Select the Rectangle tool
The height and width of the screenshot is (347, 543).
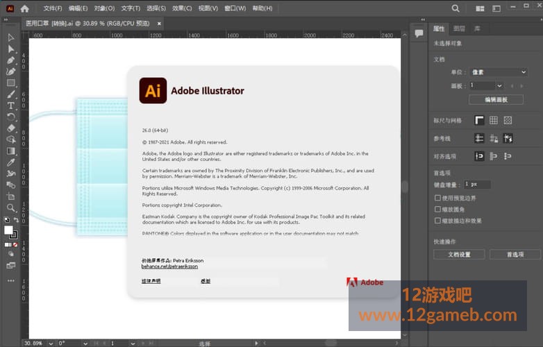(10, 83)
